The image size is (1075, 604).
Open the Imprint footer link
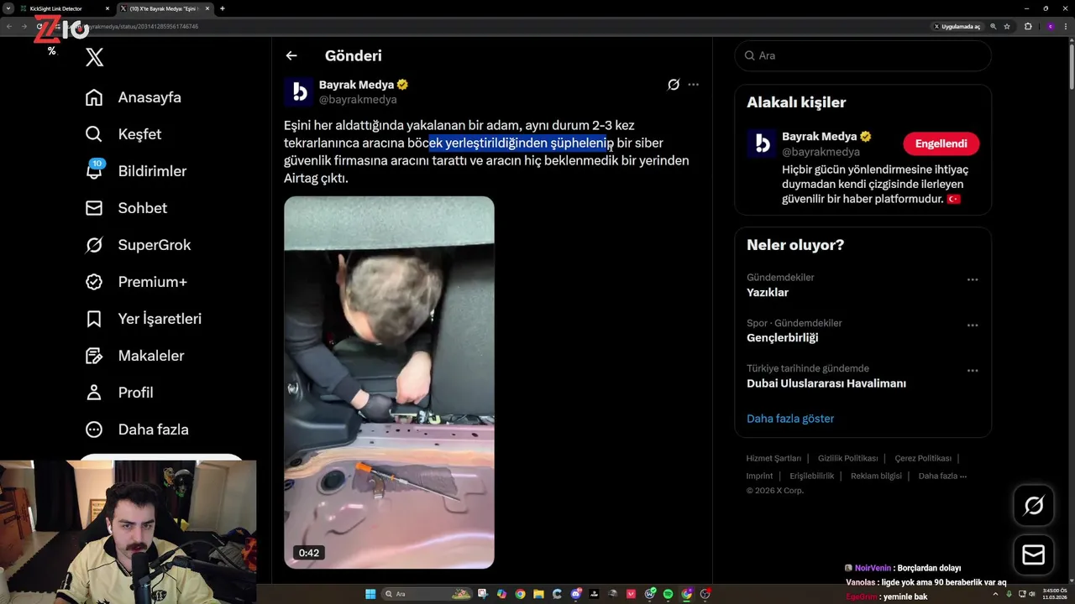point(759,476)
